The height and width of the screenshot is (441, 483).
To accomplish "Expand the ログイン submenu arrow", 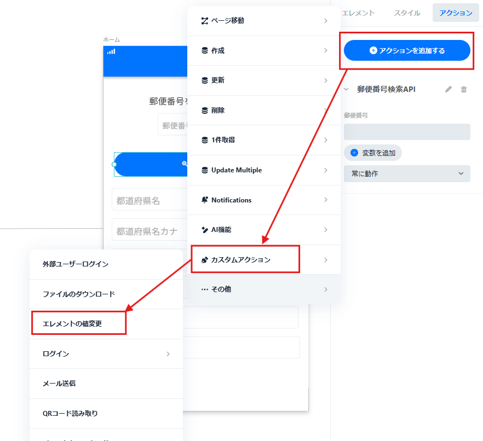I will [168, 354].
